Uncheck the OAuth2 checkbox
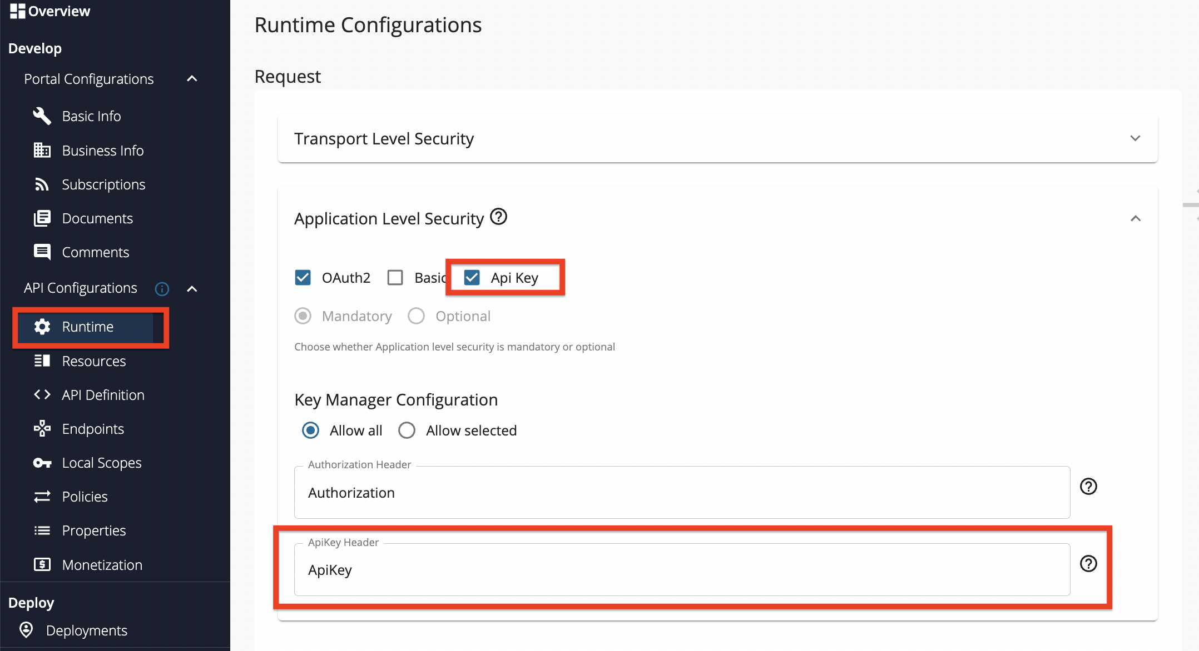The image size is (1199, 651). (x=303, y=277)
